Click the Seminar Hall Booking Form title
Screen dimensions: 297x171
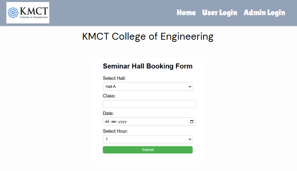coord(147,66)
